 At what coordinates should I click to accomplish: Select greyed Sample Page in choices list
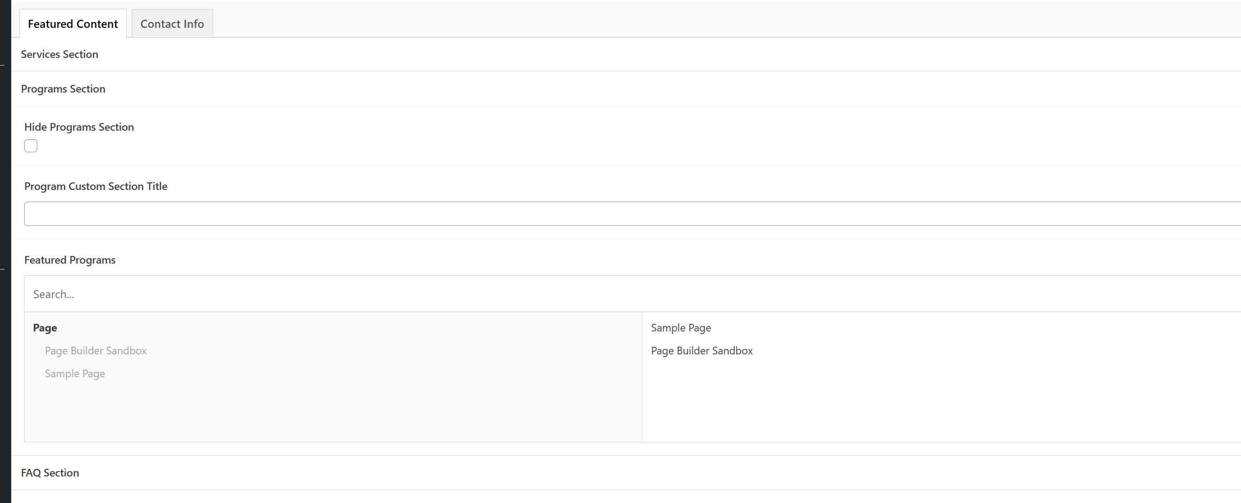[75, 374]
